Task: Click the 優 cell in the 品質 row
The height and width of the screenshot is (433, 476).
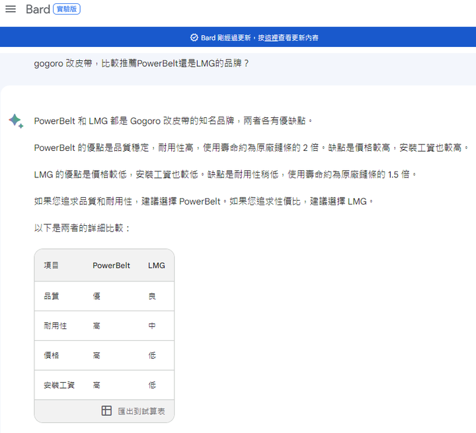Action: 97,296
